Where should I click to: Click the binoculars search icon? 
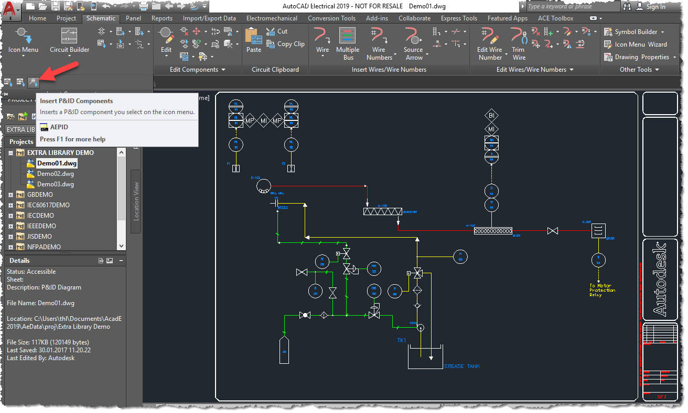[628, 7]
